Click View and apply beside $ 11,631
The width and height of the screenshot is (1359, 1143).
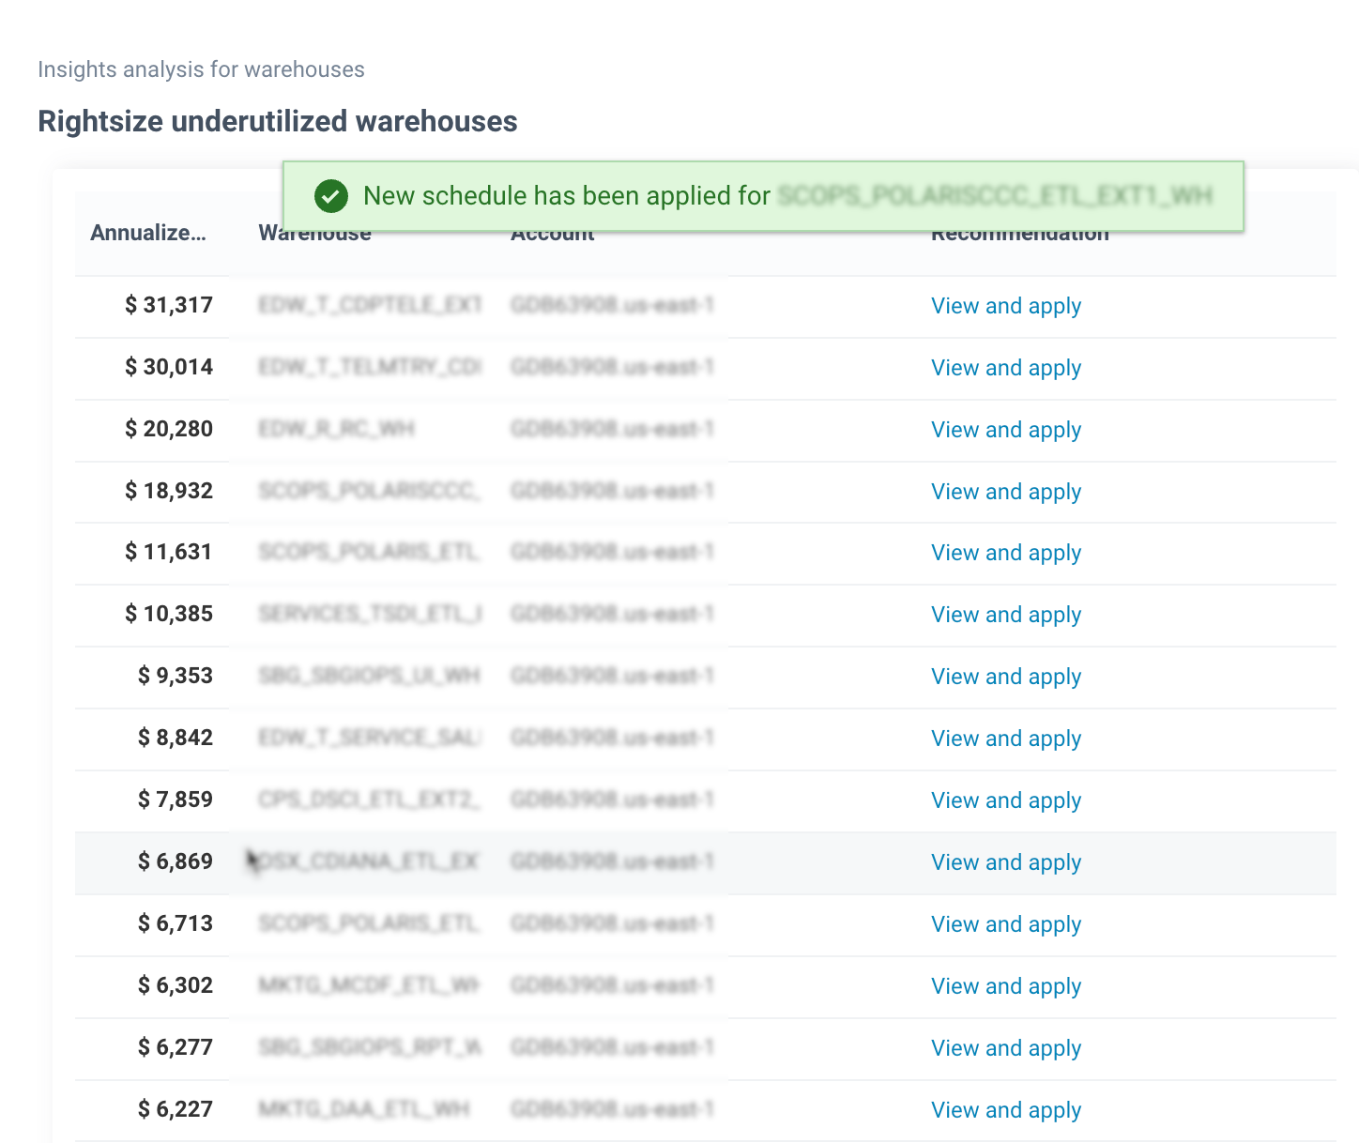tap(1005, 553)
